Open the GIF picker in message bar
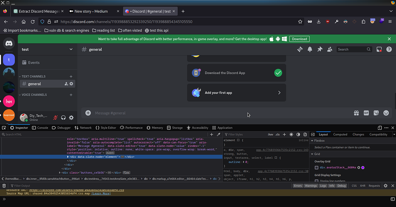396x207 pixels. 366,113
